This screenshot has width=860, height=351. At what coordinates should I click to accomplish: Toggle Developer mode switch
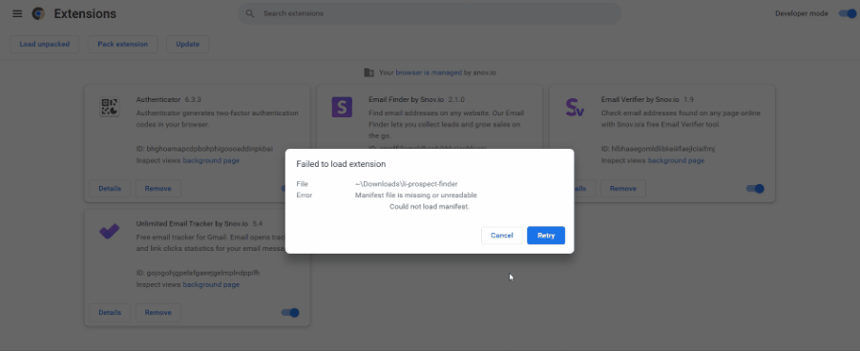(x=847, y=13)
